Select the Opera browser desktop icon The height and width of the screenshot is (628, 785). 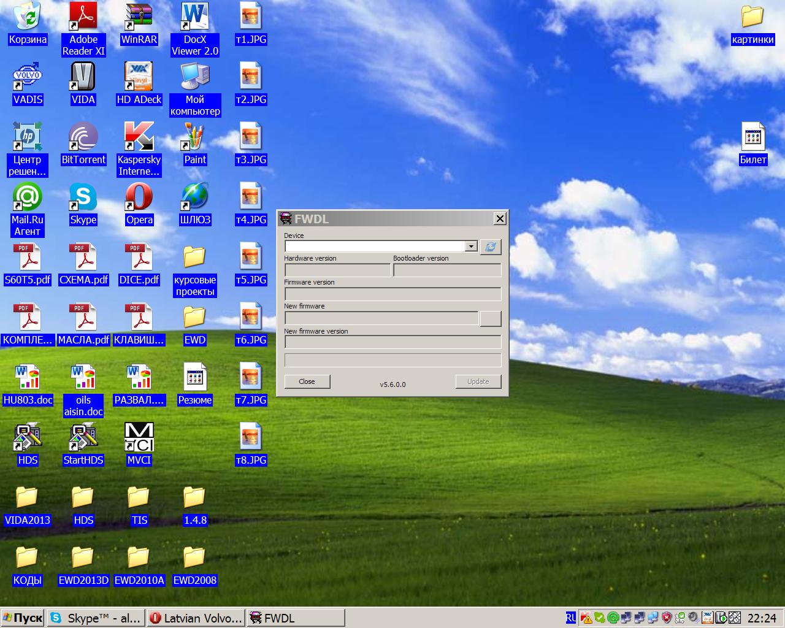[139, 204]
